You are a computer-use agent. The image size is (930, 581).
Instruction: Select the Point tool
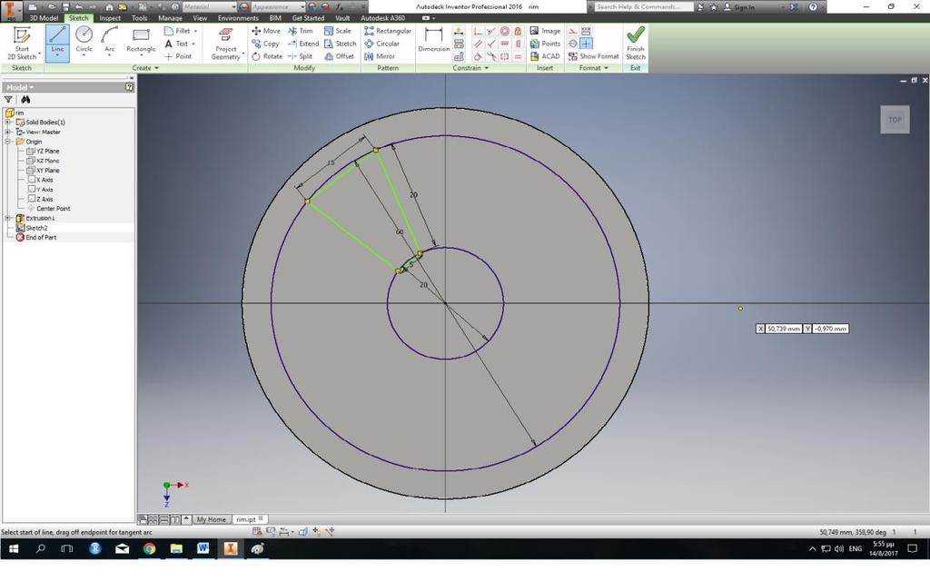click(178, 56)
